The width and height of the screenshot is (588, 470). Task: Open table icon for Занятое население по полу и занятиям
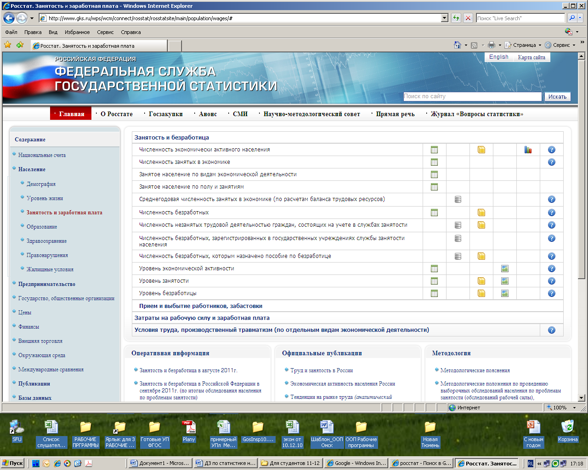pyautogui.click(x=434, y=187)
